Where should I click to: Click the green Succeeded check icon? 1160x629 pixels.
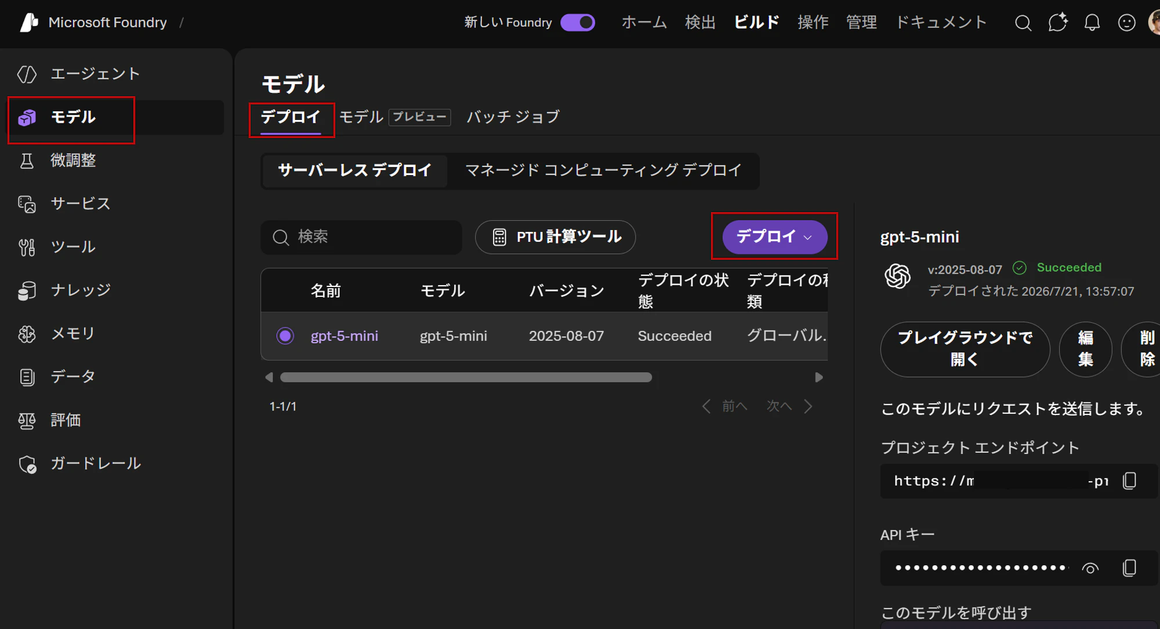[1020, 267]
